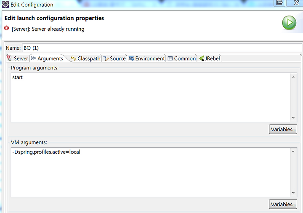Click the 'Edit launch configuration properties' heading

click(54, 18)
